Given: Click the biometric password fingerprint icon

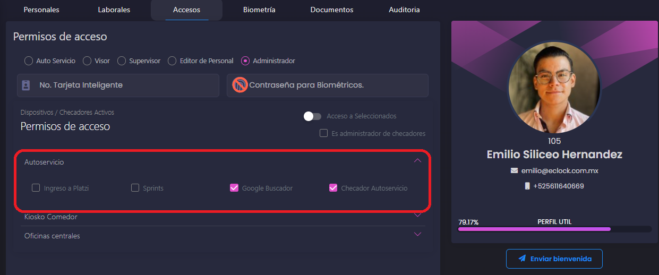Looking at the screenshot, I should 241,85.
